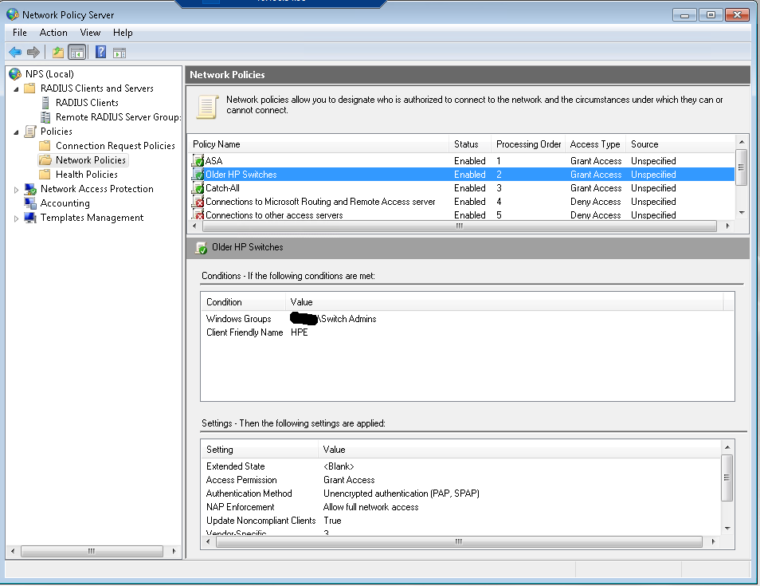Screen dimensions: 760x586
Task: Select Connections to other access servers policy
Action: click(274, 215)
